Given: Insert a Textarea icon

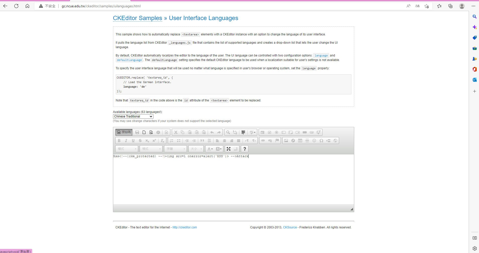Looking at the screenshot, I should click(291, 132).
